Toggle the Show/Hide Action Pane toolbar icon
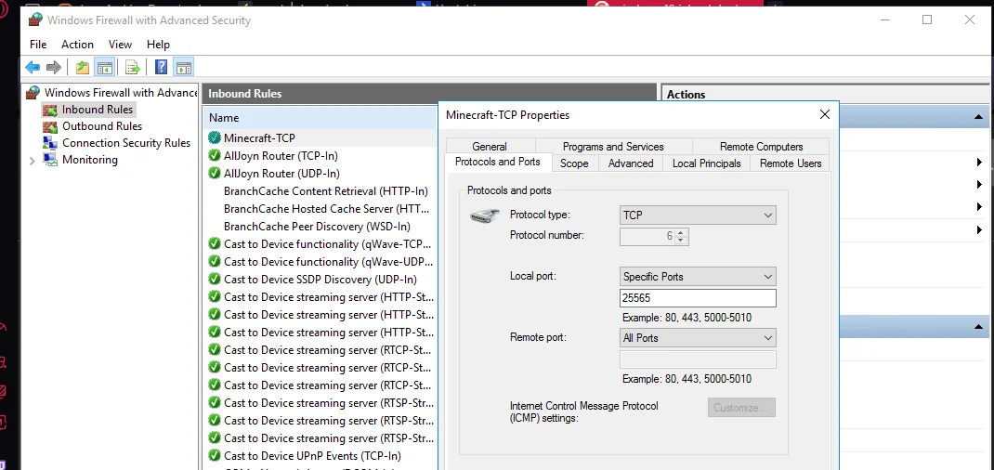This screenshot has height=470, width=994. click(x=184, y=67)
